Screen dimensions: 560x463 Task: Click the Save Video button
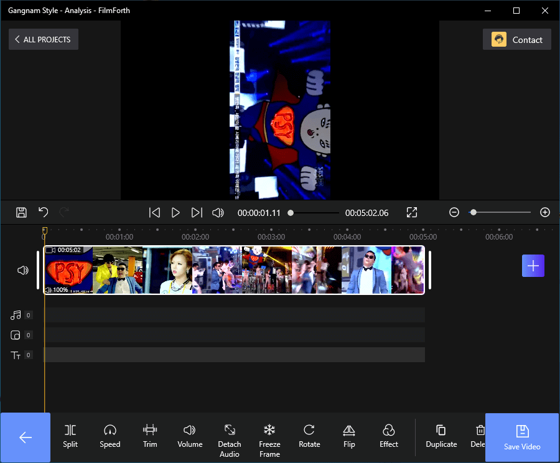click(x=522, y=437)
